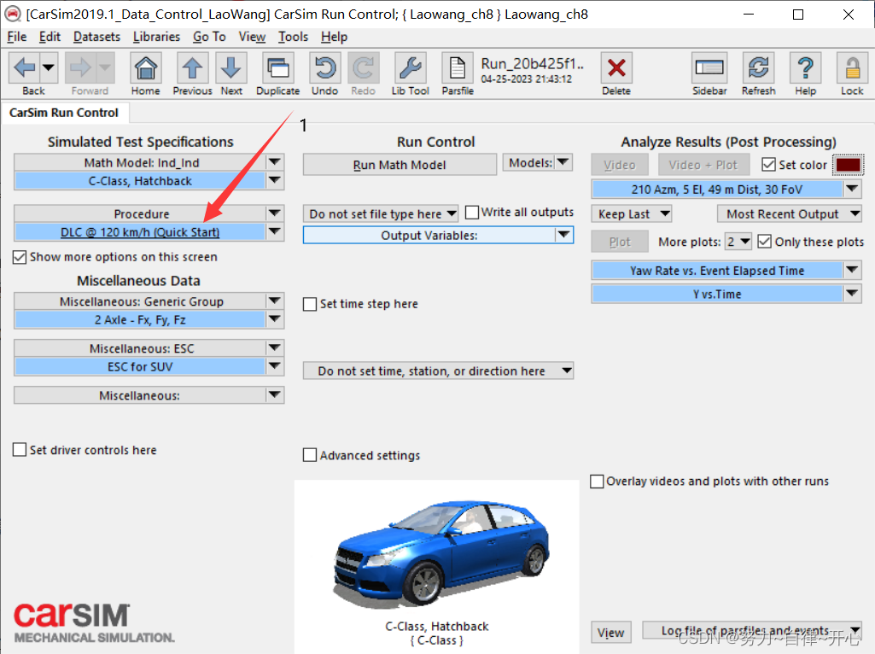Expand DLC @ 120 km/h dropdown arrow

click(275, 231)
